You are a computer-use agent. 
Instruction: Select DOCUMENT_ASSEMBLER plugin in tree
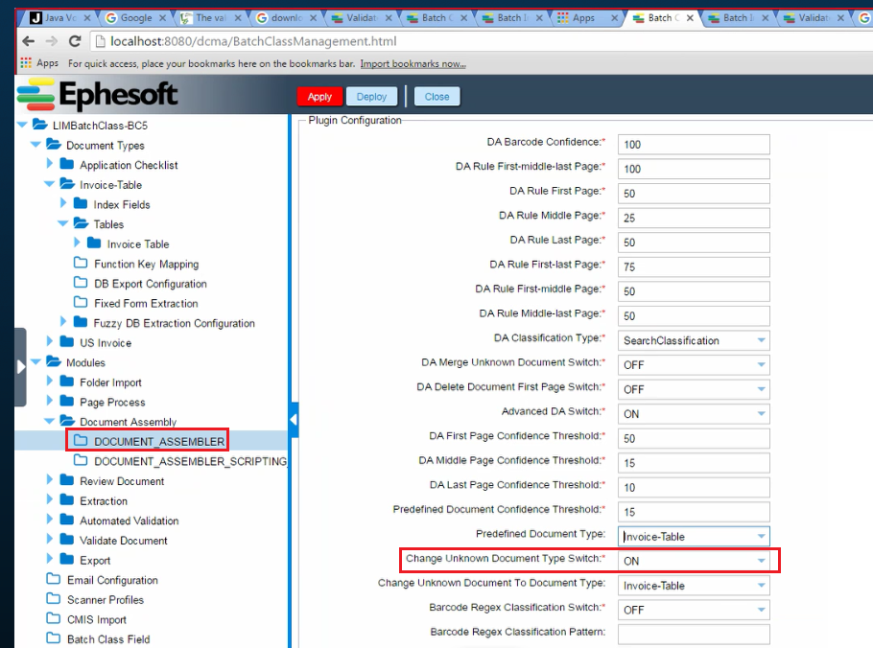(x=158, y=441)
